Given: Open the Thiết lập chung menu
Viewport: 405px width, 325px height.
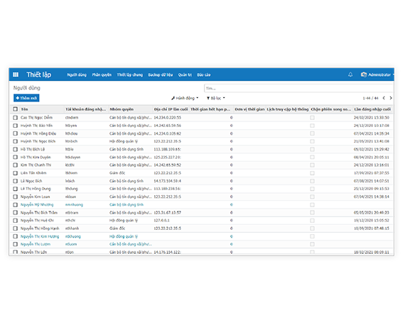Looking at the screenshot, I should 129,75.
